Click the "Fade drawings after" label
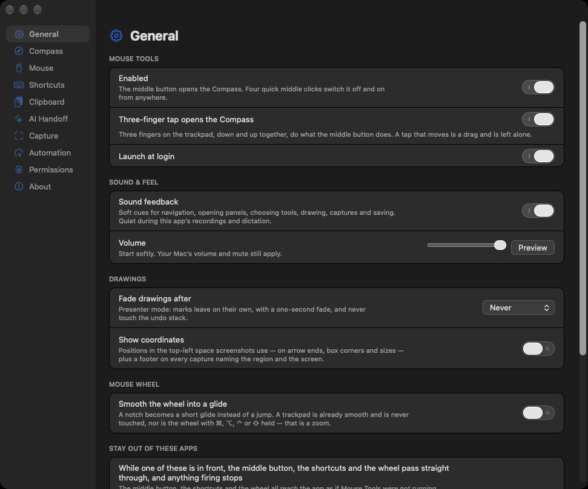The height and width of the screenshot is (489, 588). point(155,298)
